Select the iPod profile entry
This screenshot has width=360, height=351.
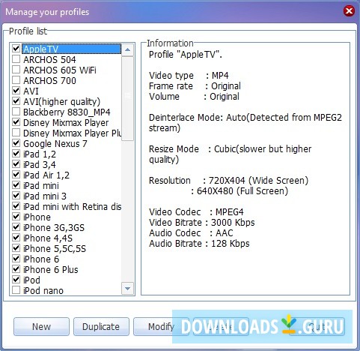point(31,280)
